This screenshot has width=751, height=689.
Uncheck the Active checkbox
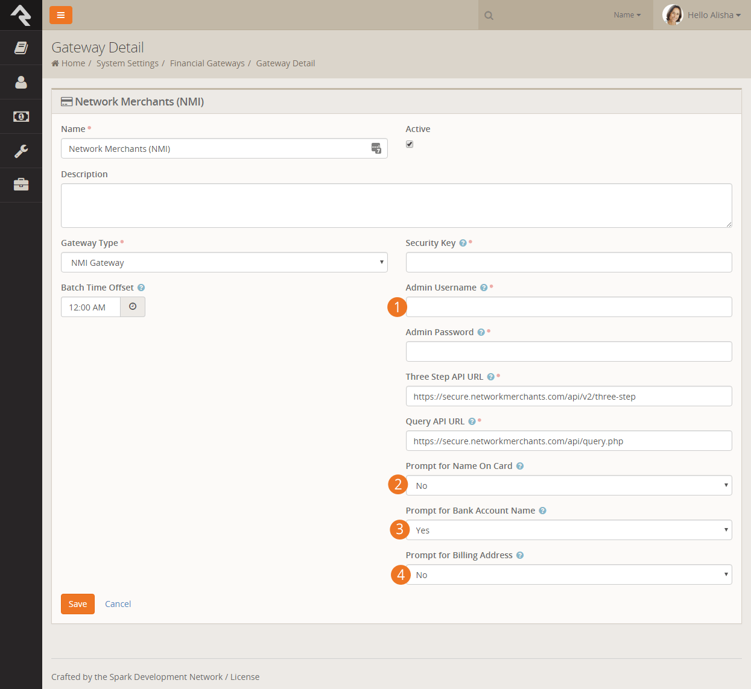click(x=410, y=144)
